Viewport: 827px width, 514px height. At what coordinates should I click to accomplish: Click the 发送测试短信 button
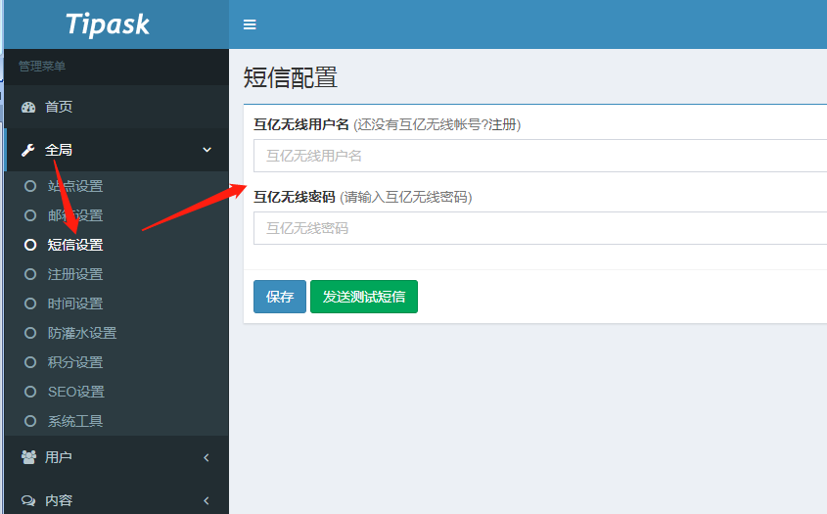[364, 297]
